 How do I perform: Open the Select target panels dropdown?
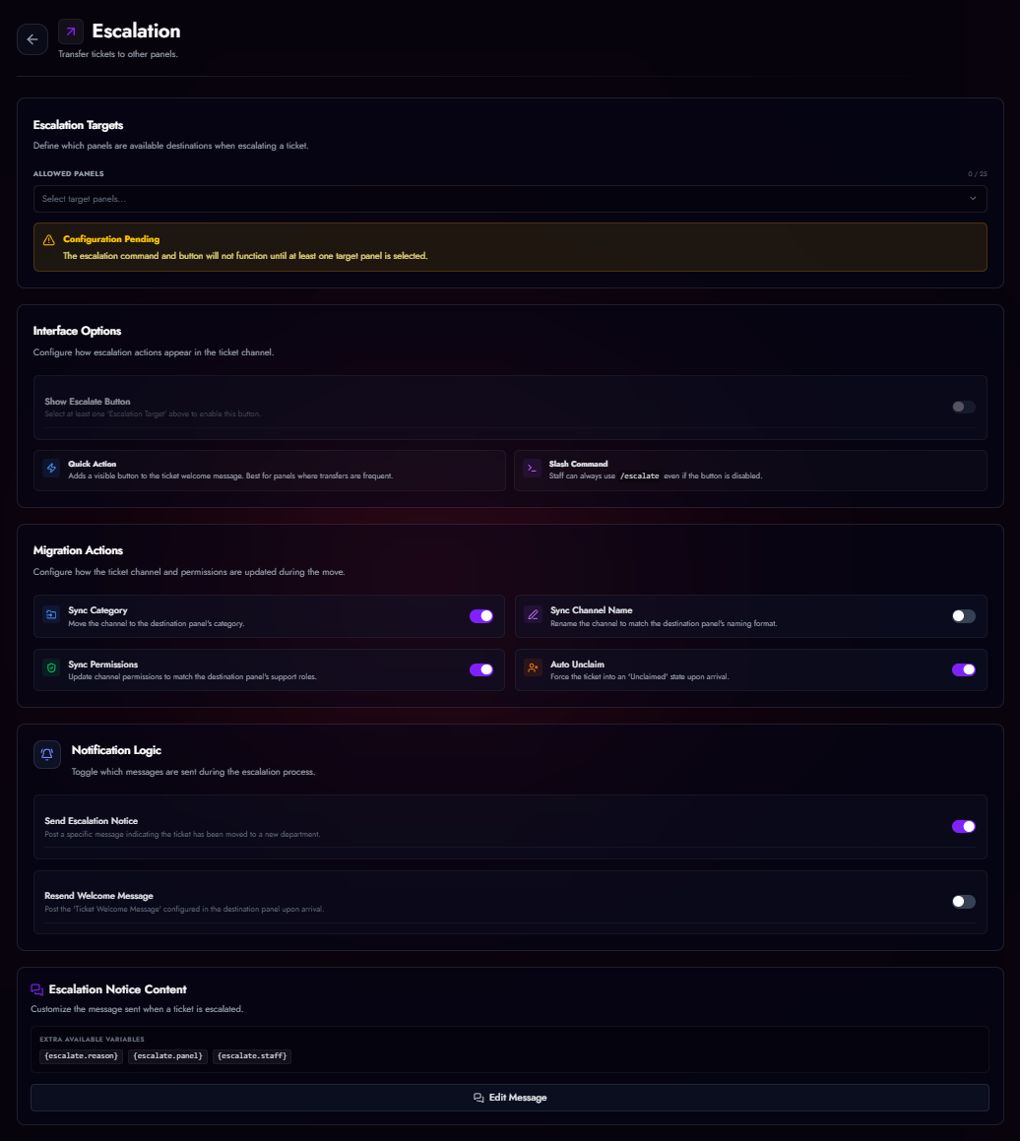(510, 199)
